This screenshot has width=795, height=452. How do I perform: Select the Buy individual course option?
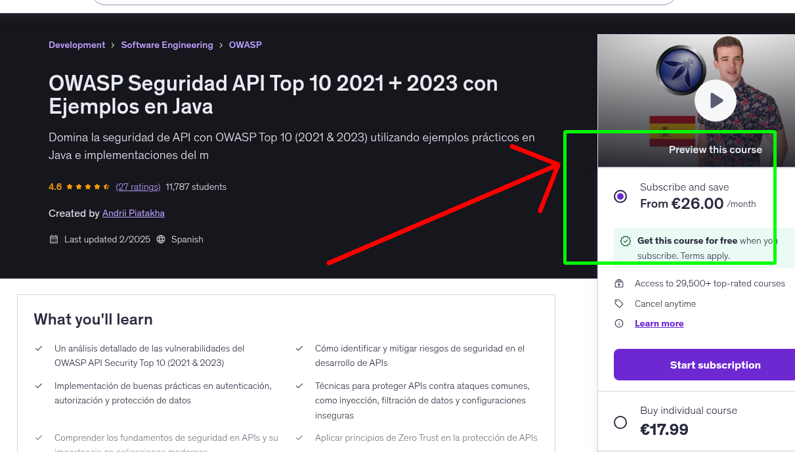[620, 422]
